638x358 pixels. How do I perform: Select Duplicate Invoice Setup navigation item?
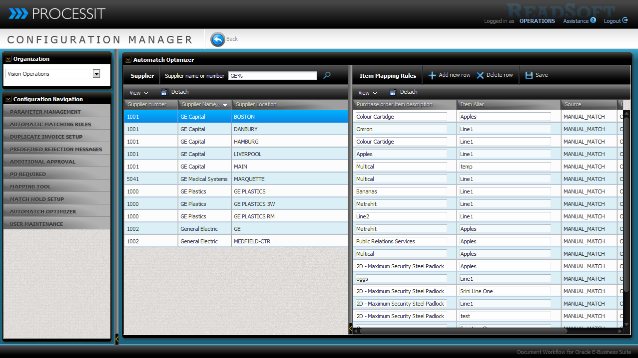coord(46,137)
